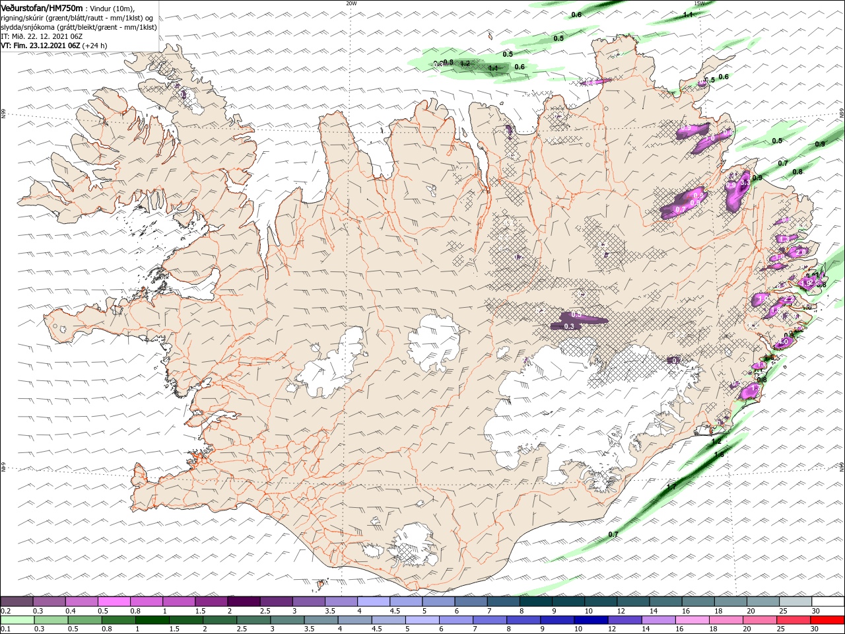Viewport: 845px width, 634px height.
Task: Click 'slydda/snjókoma' in the header description
Action: (28, 27)
